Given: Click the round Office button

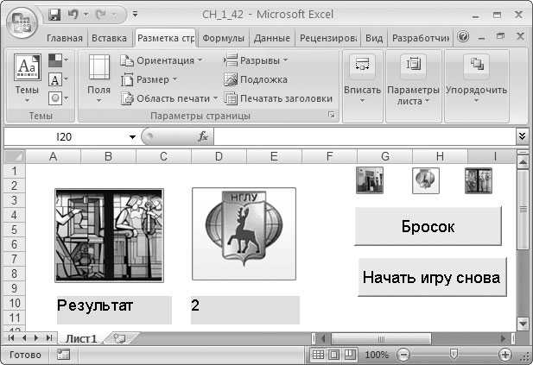Looking at the screenshot, I should click(22, 22).
